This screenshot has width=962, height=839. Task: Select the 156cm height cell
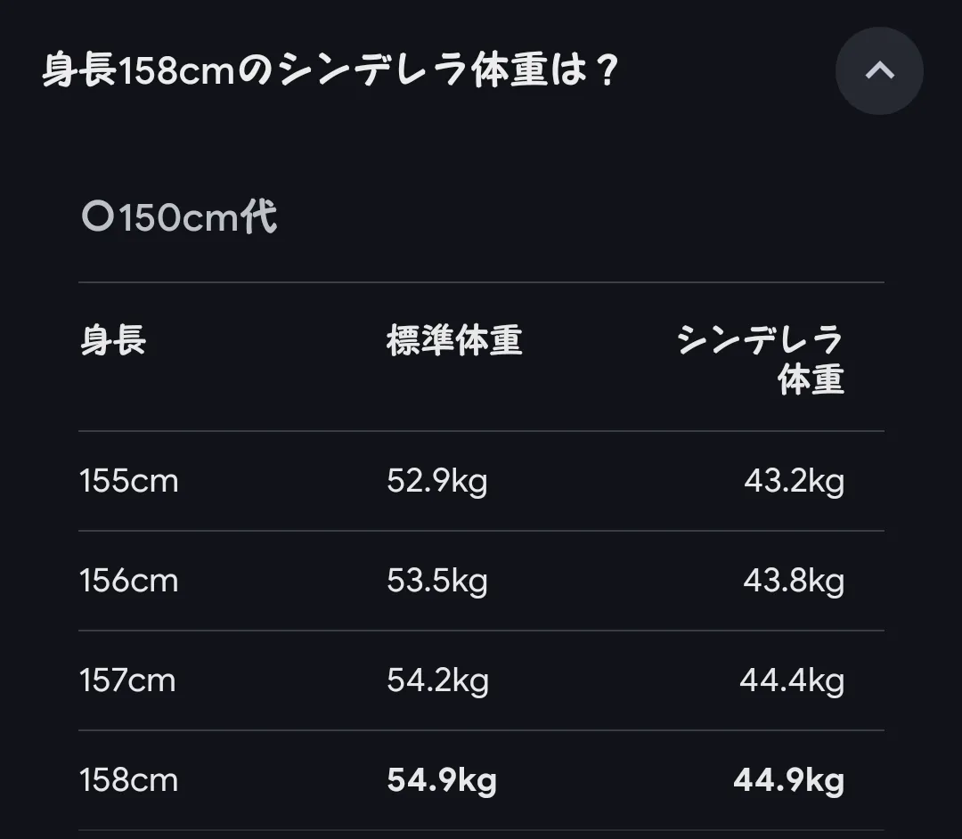129,582
